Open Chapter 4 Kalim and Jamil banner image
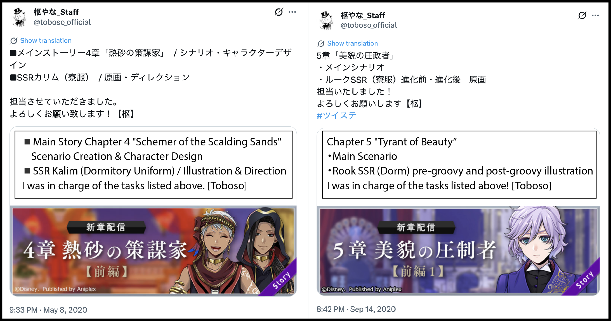Image resolution: width=611 pixels, height=321 pixels. [153, 251]
